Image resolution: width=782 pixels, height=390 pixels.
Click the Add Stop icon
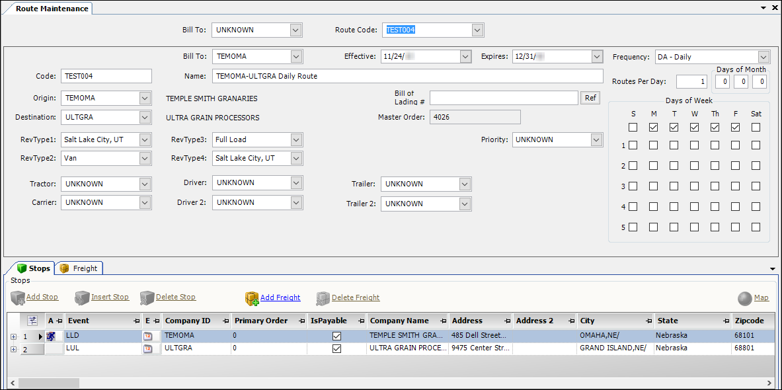[17, 298]
